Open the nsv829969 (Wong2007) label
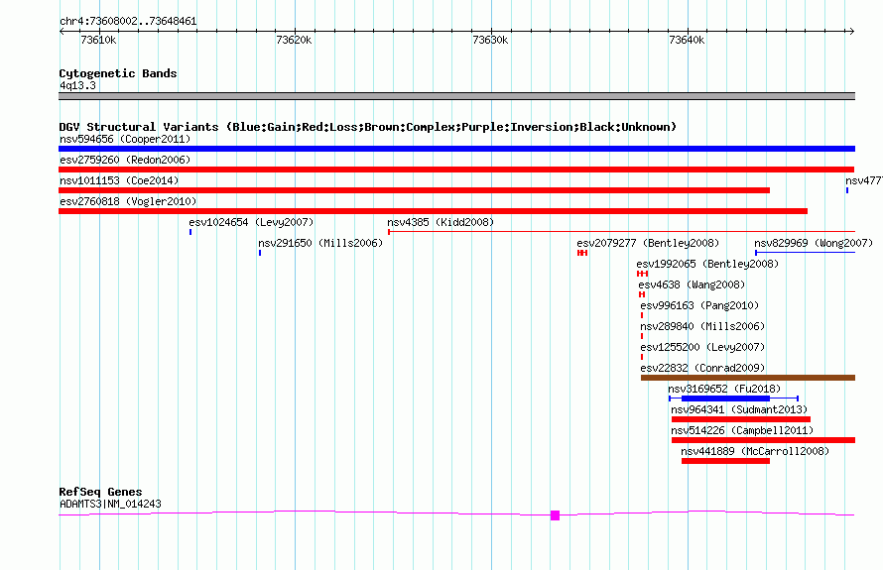The height and width of the screenshot is (570, 883). pyautogui.click(x=814, y=243)
